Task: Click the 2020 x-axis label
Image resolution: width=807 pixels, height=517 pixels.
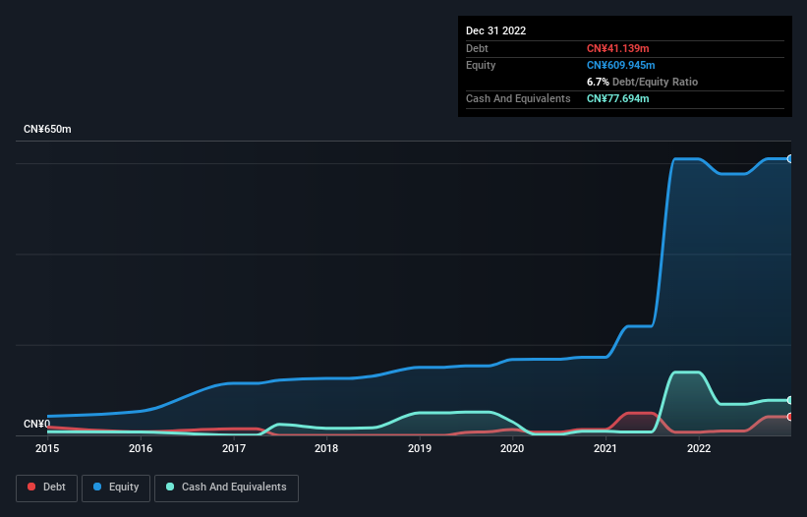Action: click(512, 448)
